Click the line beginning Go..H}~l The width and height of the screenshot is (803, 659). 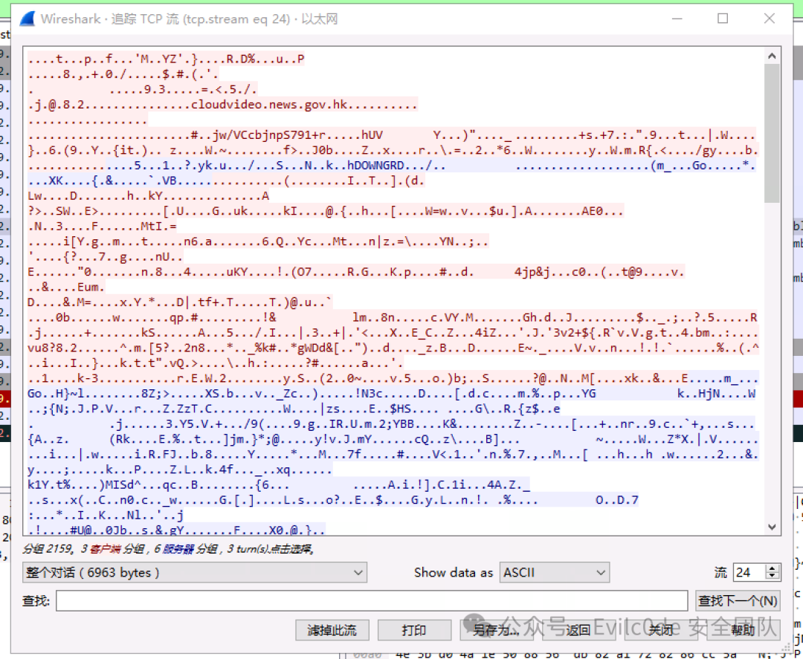(392, 394)
